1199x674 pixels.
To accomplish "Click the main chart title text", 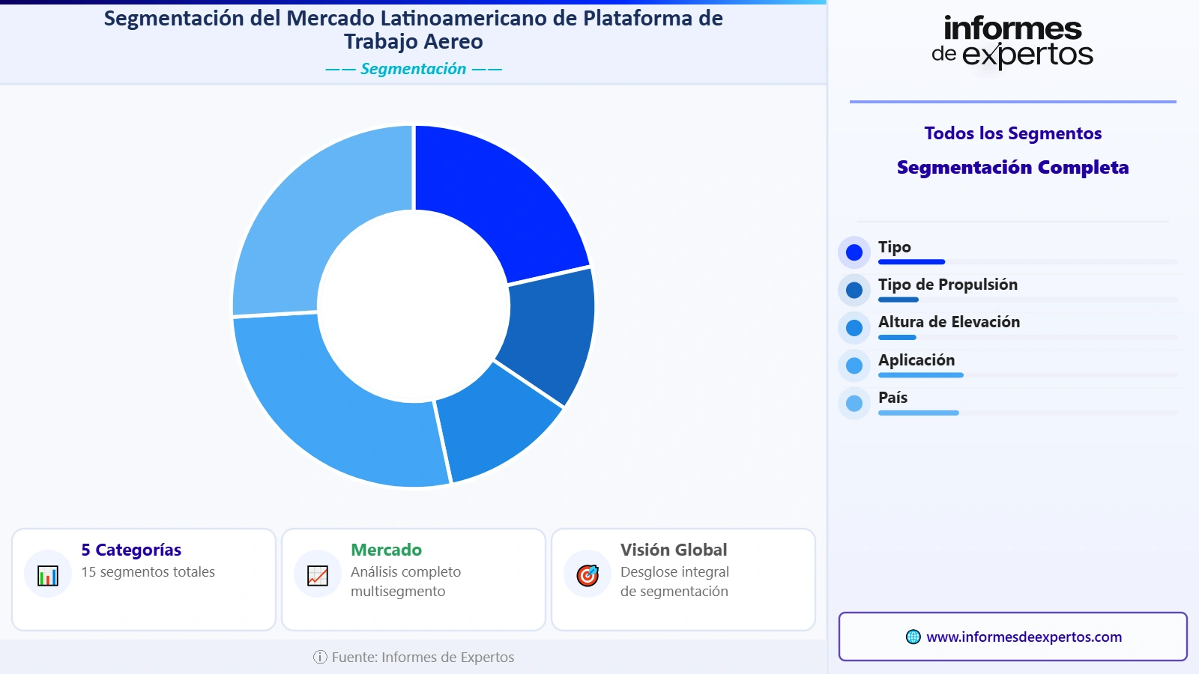I will click(x=414, y=30).
